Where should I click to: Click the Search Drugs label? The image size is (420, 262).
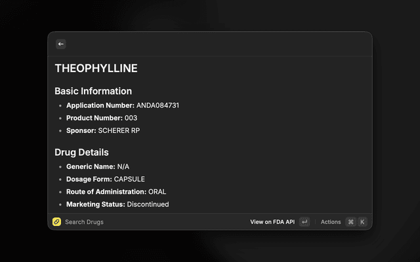click(84, 222)
